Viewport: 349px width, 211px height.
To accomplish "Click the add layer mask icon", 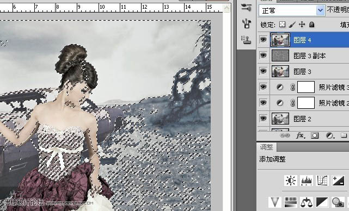I will (x=315, y=135).
